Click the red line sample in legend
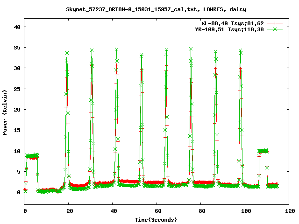This screenshot has width=299, height=224. coord(275,23)
